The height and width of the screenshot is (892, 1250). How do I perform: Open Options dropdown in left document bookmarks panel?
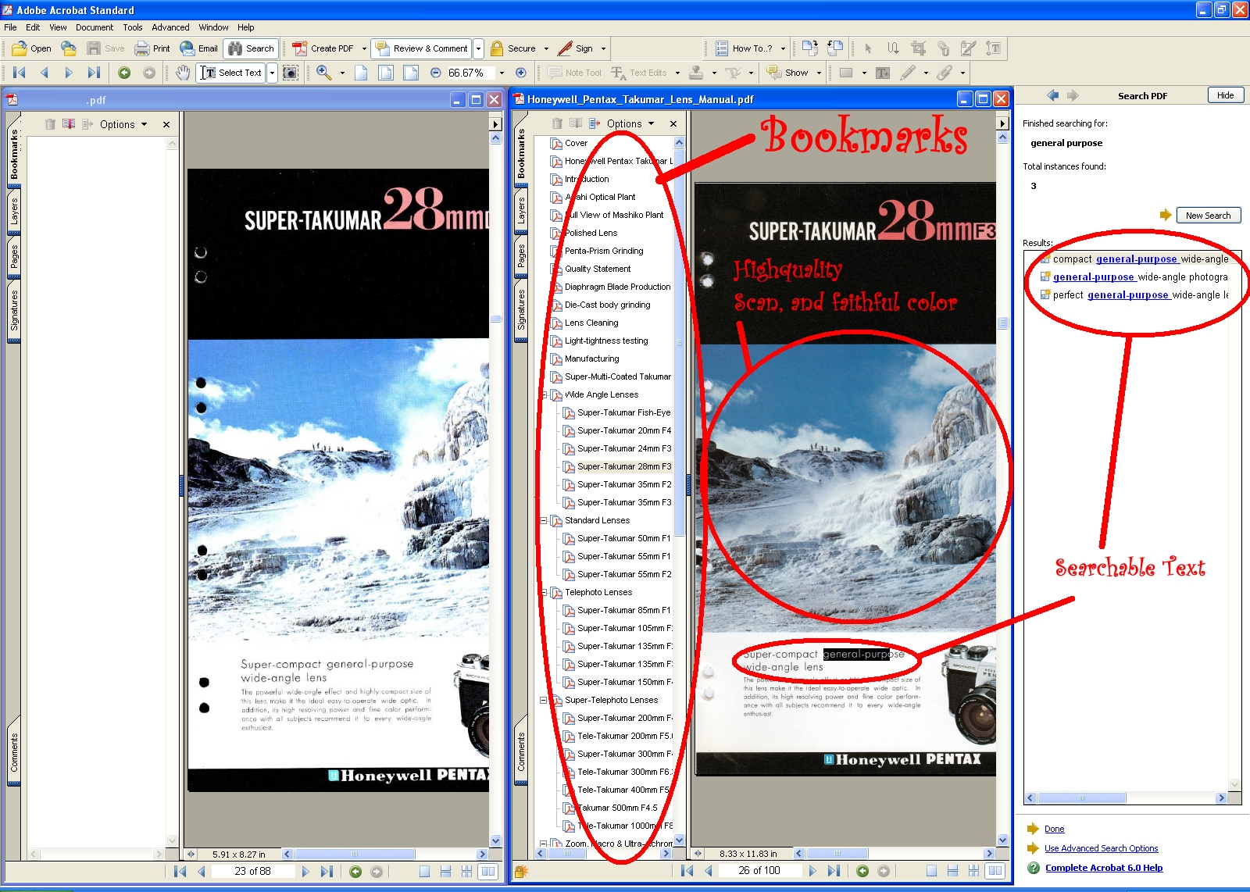pyautogui.click(x=123, y=124)
